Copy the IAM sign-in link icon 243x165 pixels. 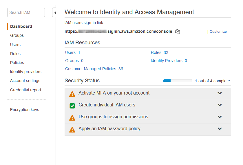click(178, 32)
